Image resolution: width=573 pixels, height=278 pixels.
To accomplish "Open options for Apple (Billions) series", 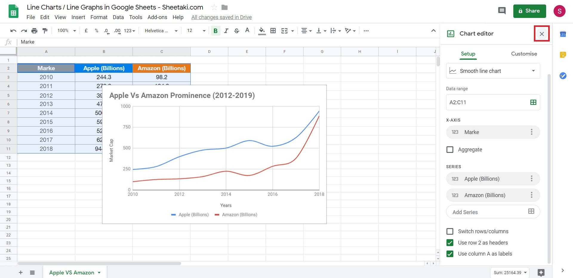I will pos(532,179).
